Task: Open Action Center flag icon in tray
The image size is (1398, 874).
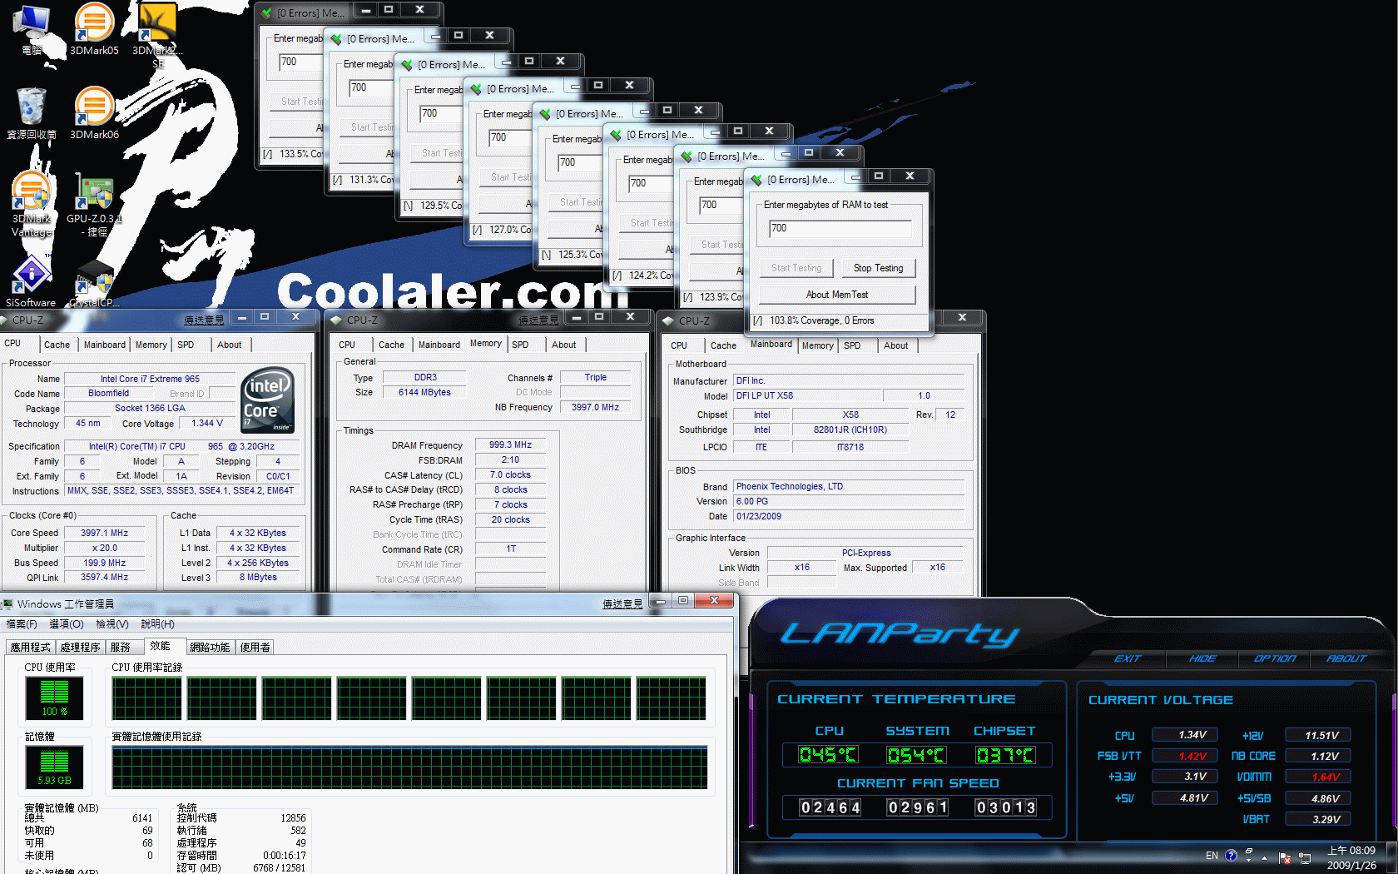Action: (1285, 857)
